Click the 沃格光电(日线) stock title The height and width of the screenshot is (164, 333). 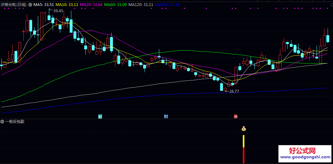coord(14,5)
